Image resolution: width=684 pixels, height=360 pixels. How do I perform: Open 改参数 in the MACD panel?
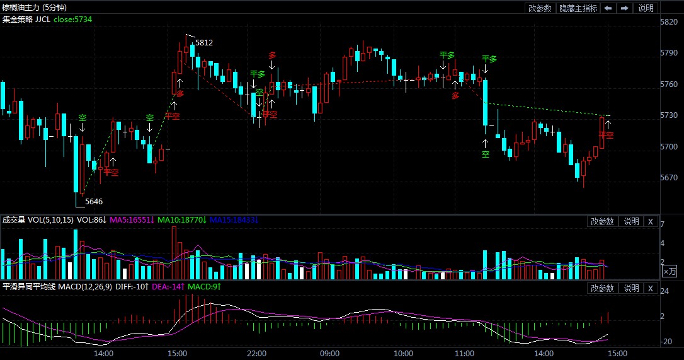coord(602,288)
